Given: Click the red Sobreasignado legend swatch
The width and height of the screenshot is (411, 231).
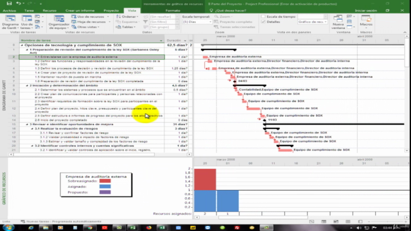Looking at the screenshot, I should (105, 181).
